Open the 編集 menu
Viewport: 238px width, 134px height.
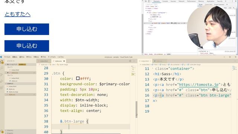15,57
